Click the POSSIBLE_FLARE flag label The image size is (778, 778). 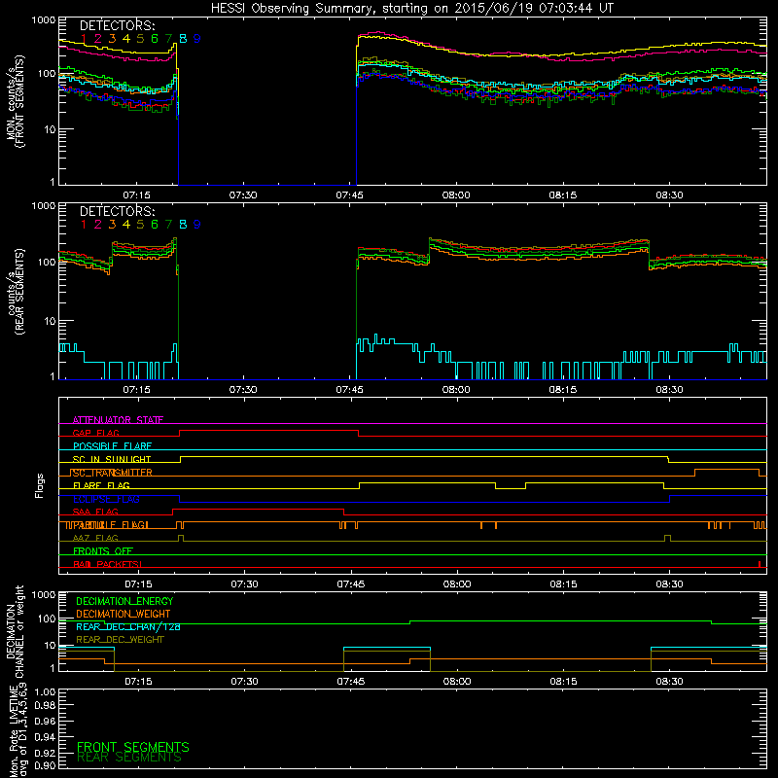click(112, 446)
